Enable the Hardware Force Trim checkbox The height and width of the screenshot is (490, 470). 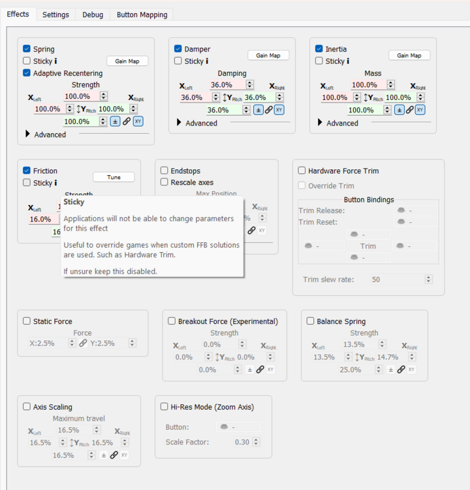pos(302,171)
